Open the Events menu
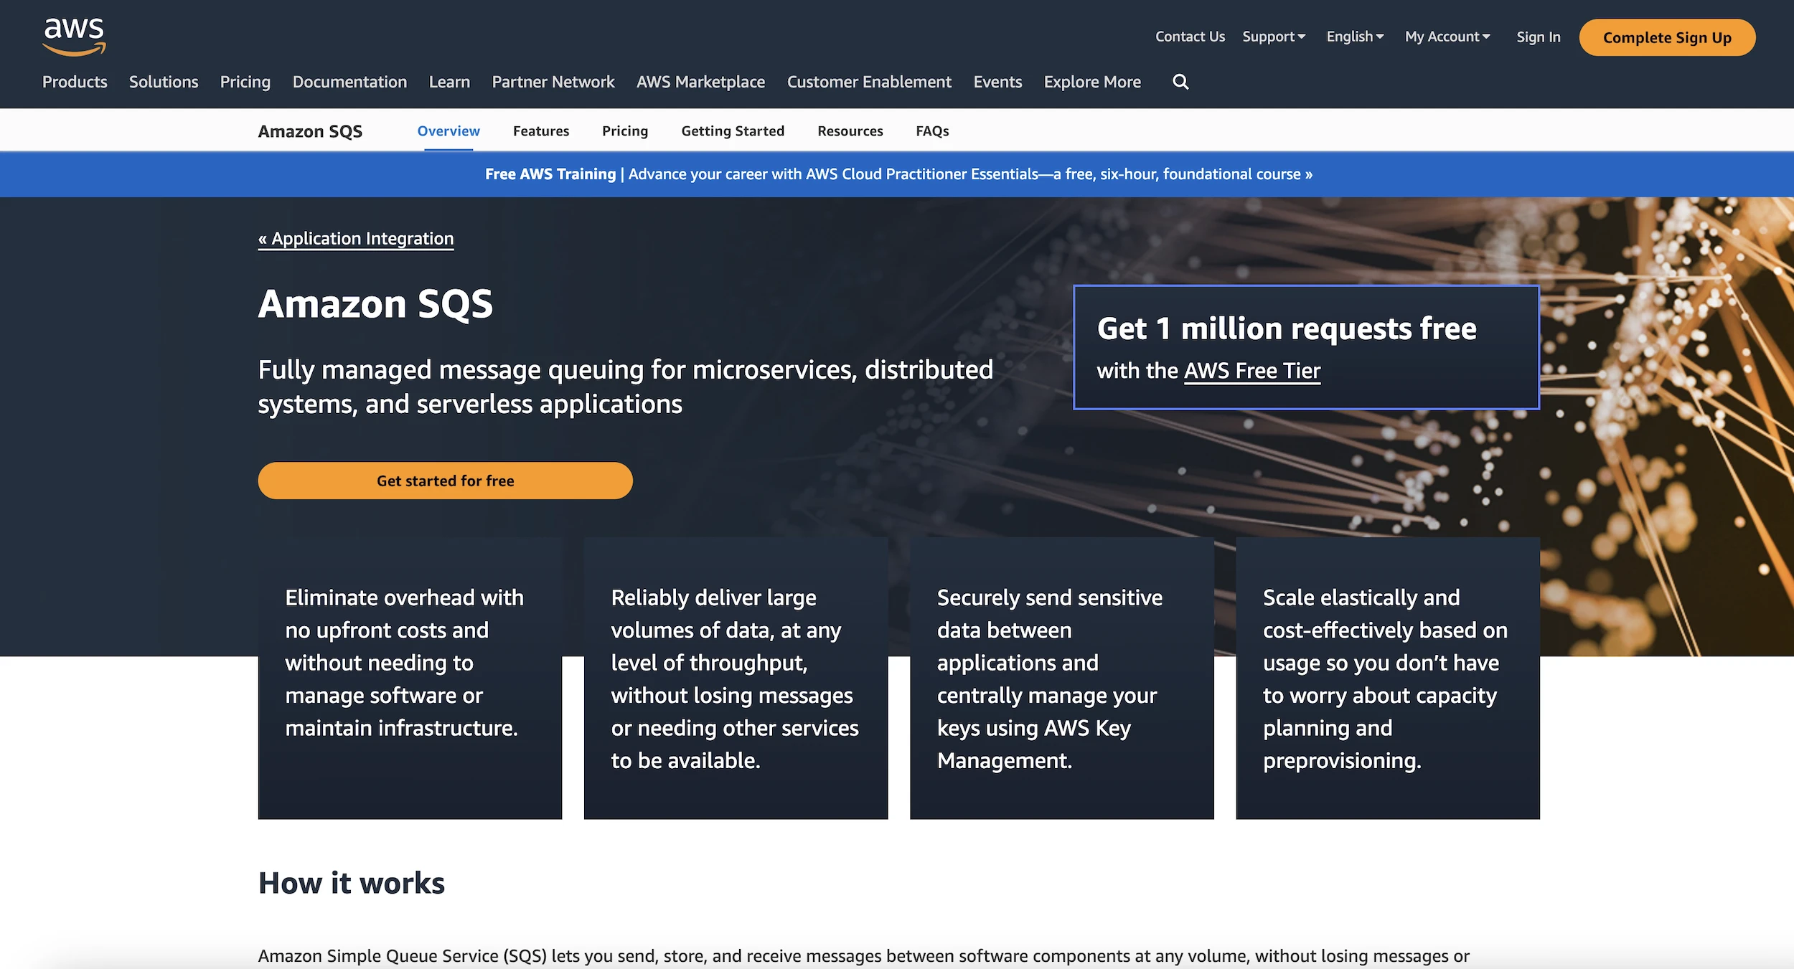Screen dimensions: 1794x969 click(x=997, y=82)
